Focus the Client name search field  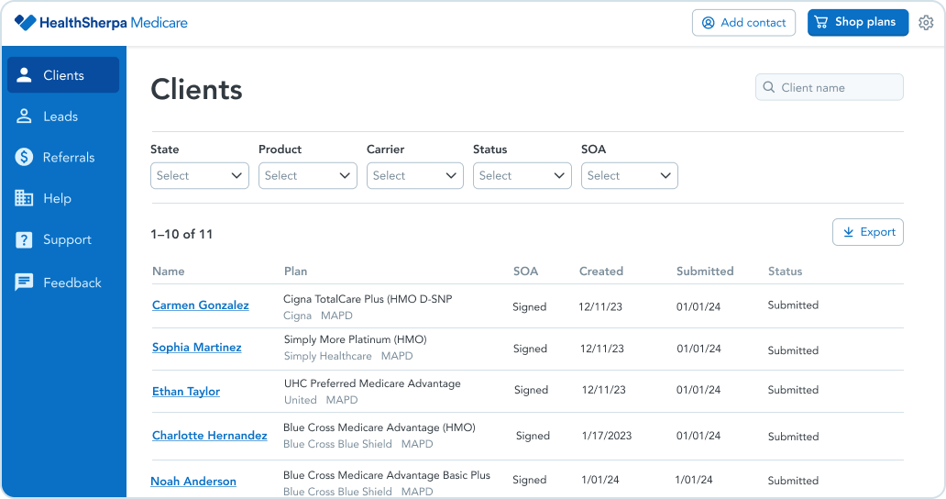[x=830, y=87]
